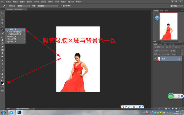The width and height of the screenshot is (184, 115).
Task: Toggle lock all padlock in Layers panel
Action: [x=168, y=54]
